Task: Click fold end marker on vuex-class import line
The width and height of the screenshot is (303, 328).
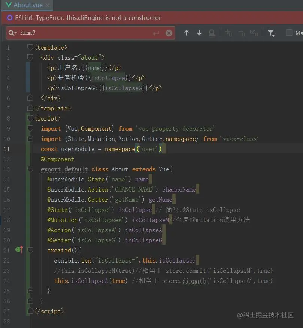Action: (x=30, y=139)
